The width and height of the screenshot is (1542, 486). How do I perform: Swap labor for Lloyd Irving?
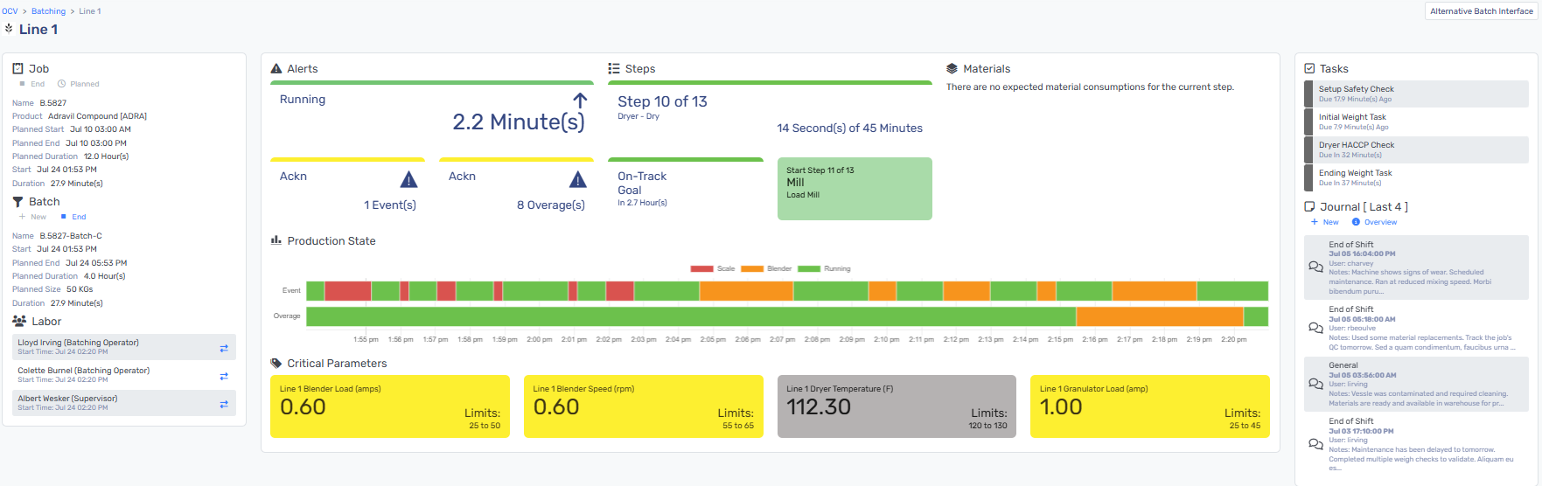pos(224,348)
